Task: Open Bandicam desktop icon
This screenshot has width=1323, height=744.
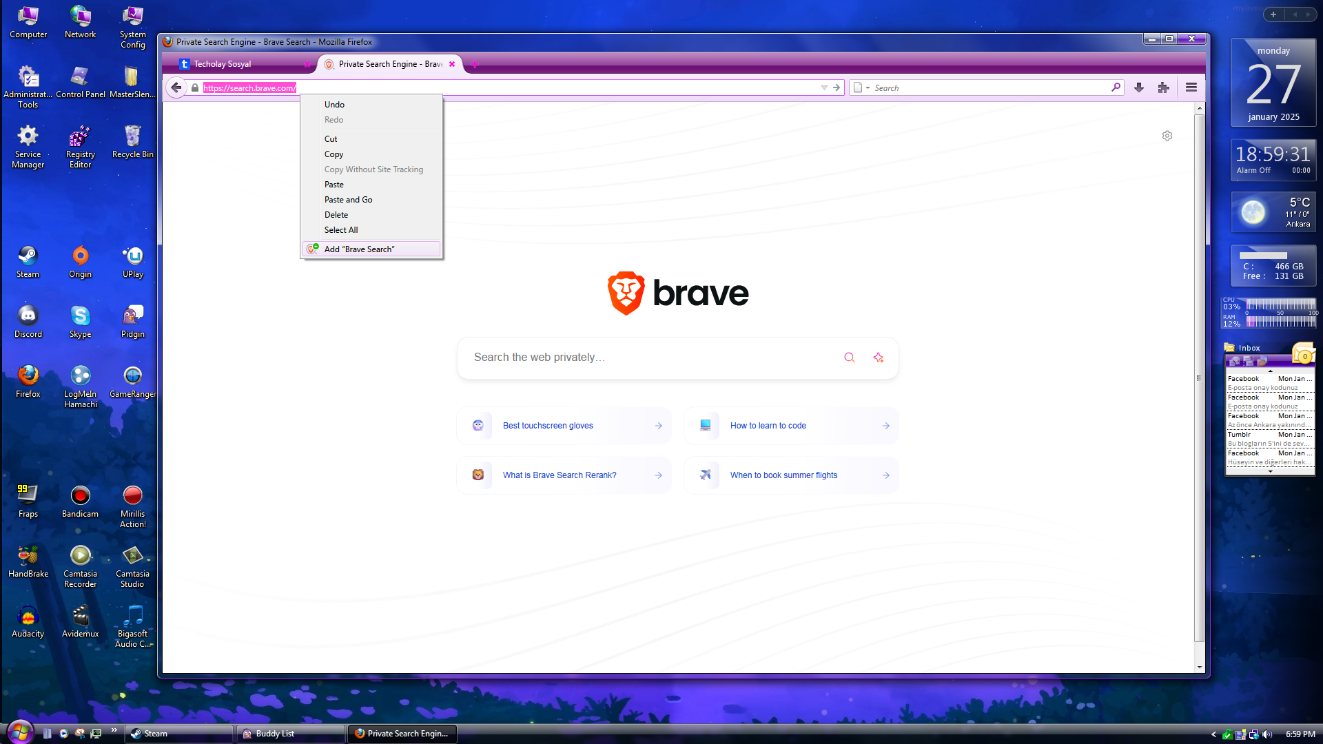Action: click(81, 502)
